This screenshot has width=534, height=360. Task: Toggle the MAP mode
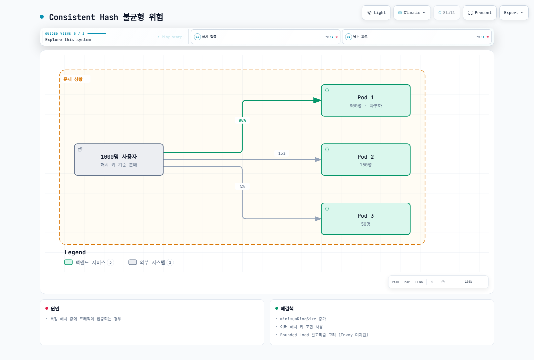pyautogui.click(x=407, y=282)
